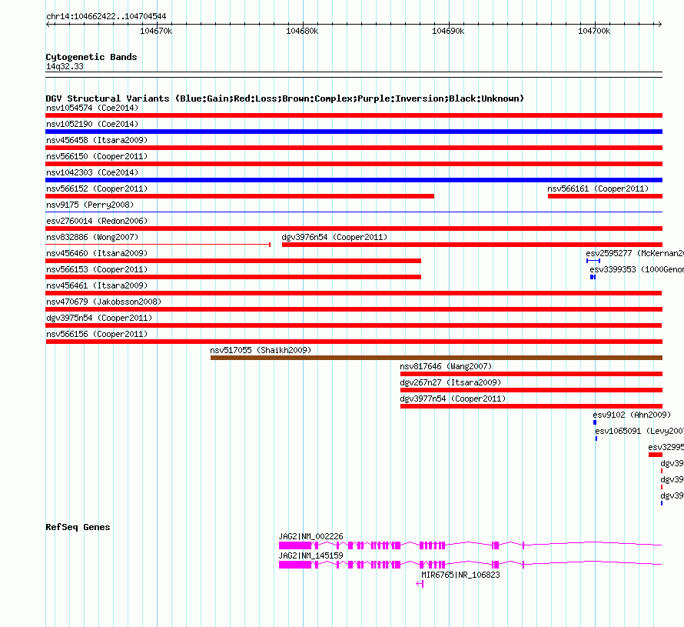Click the dgv3976n54 (Cooper2011) red bar
This screenshot has height=627, width=684.
pyautogui.click(x=472, y=245)
